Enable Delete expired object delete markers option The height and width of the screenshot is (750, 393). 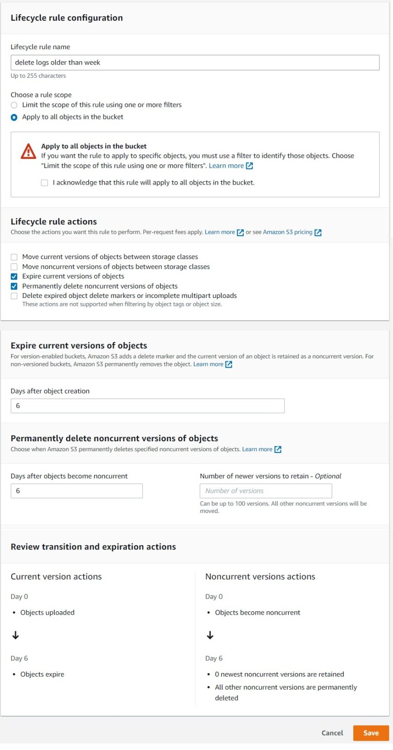tap(14, 296)
